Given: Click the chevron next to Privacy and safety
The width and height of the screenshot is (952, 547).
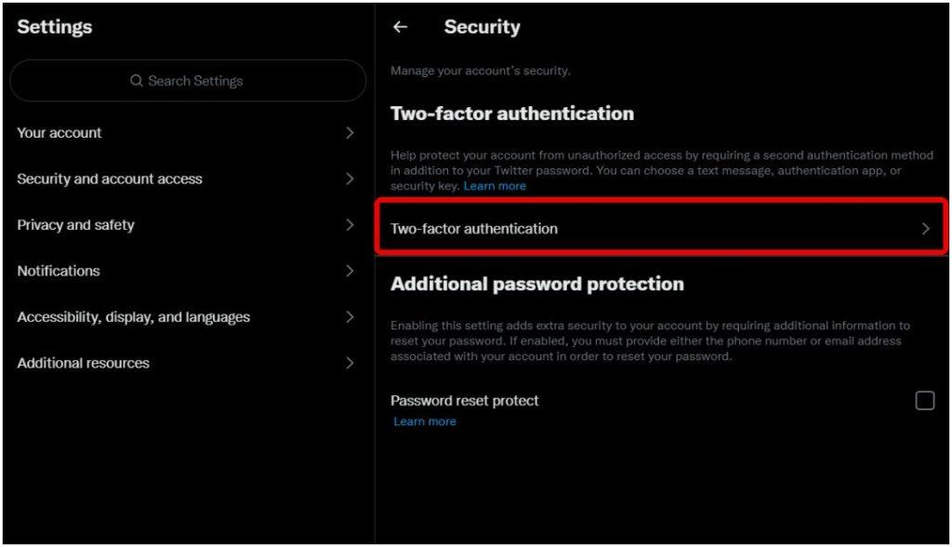Looking at the screenshot, I should [350, 225].
